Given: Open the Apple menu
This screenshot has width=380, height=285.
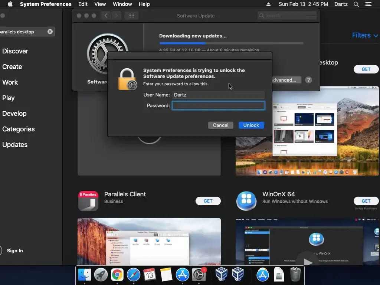Looking at the screenshot, I should pyautogui.click(x=10, y=4).
